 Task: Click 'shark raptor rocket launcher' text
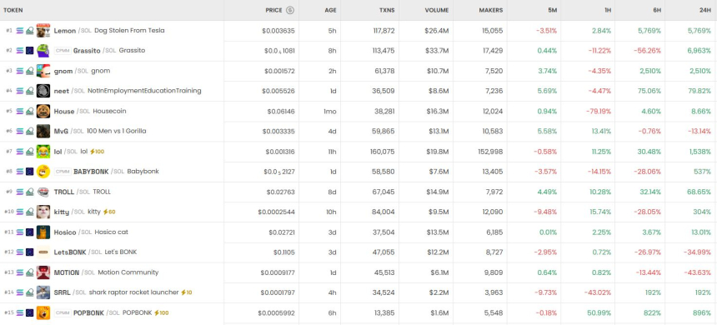(133, 292)
